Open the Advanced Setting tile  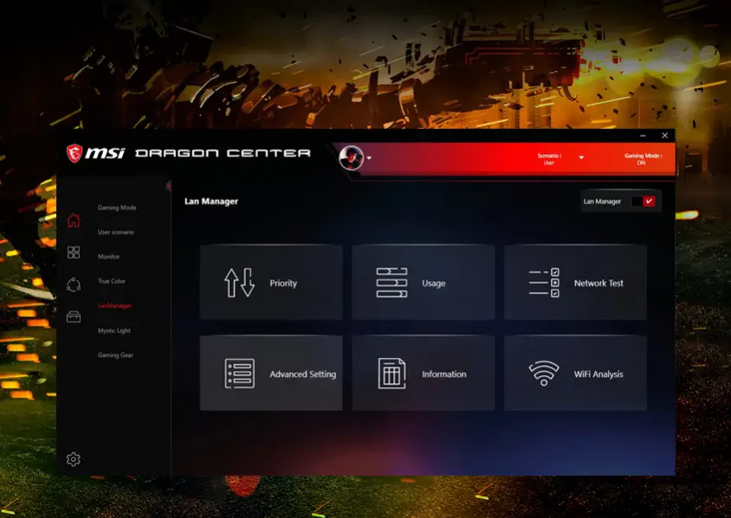point(271,374)
